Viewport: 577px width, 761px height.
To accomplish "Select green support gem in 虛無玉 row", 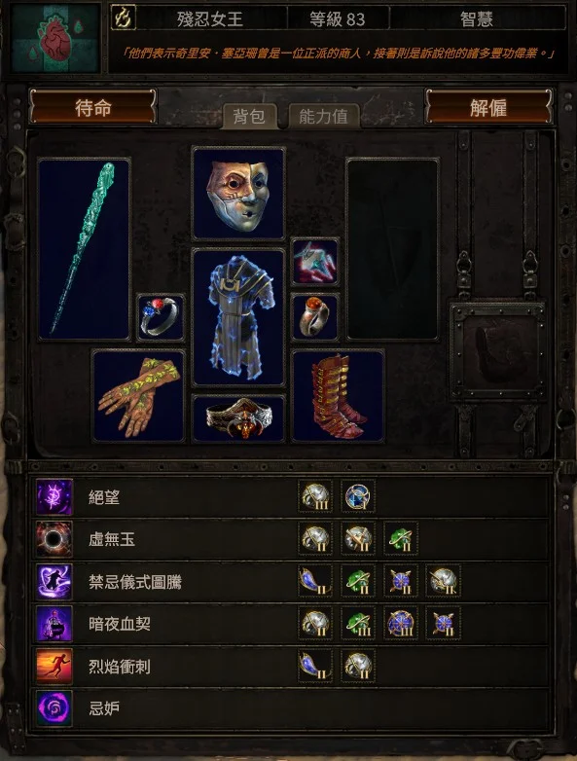I will 401,539.
